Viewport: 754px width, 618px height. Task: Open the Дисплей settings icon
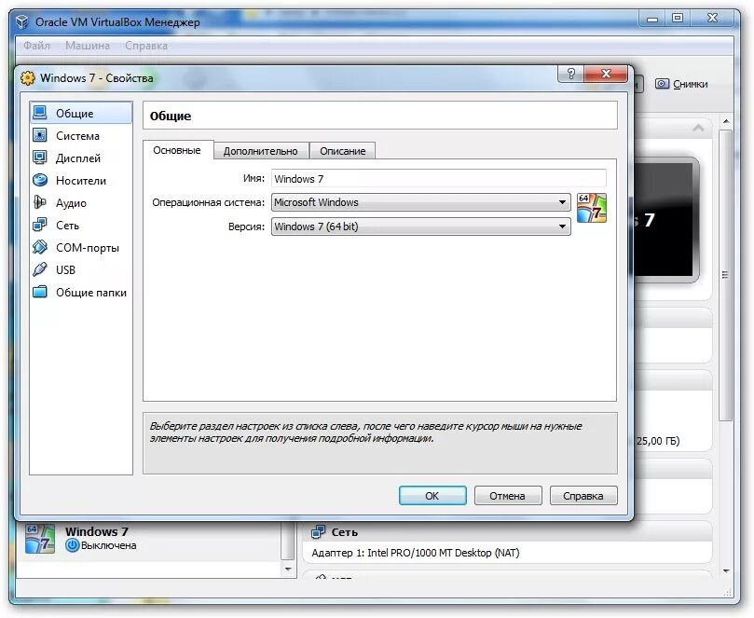pyautogui.click(x=40, y=158)
